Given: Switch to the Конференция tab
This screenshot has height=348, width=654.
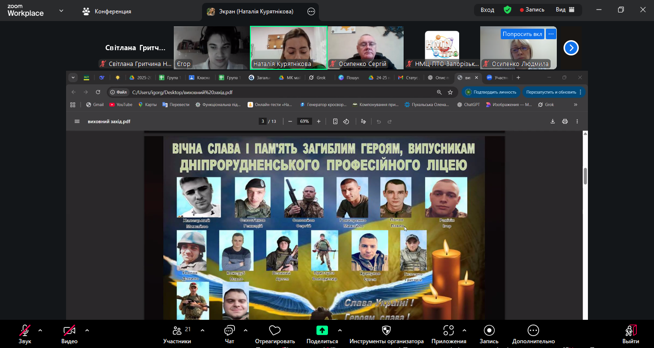Looking at the screenshot, I should click(107, 11).
